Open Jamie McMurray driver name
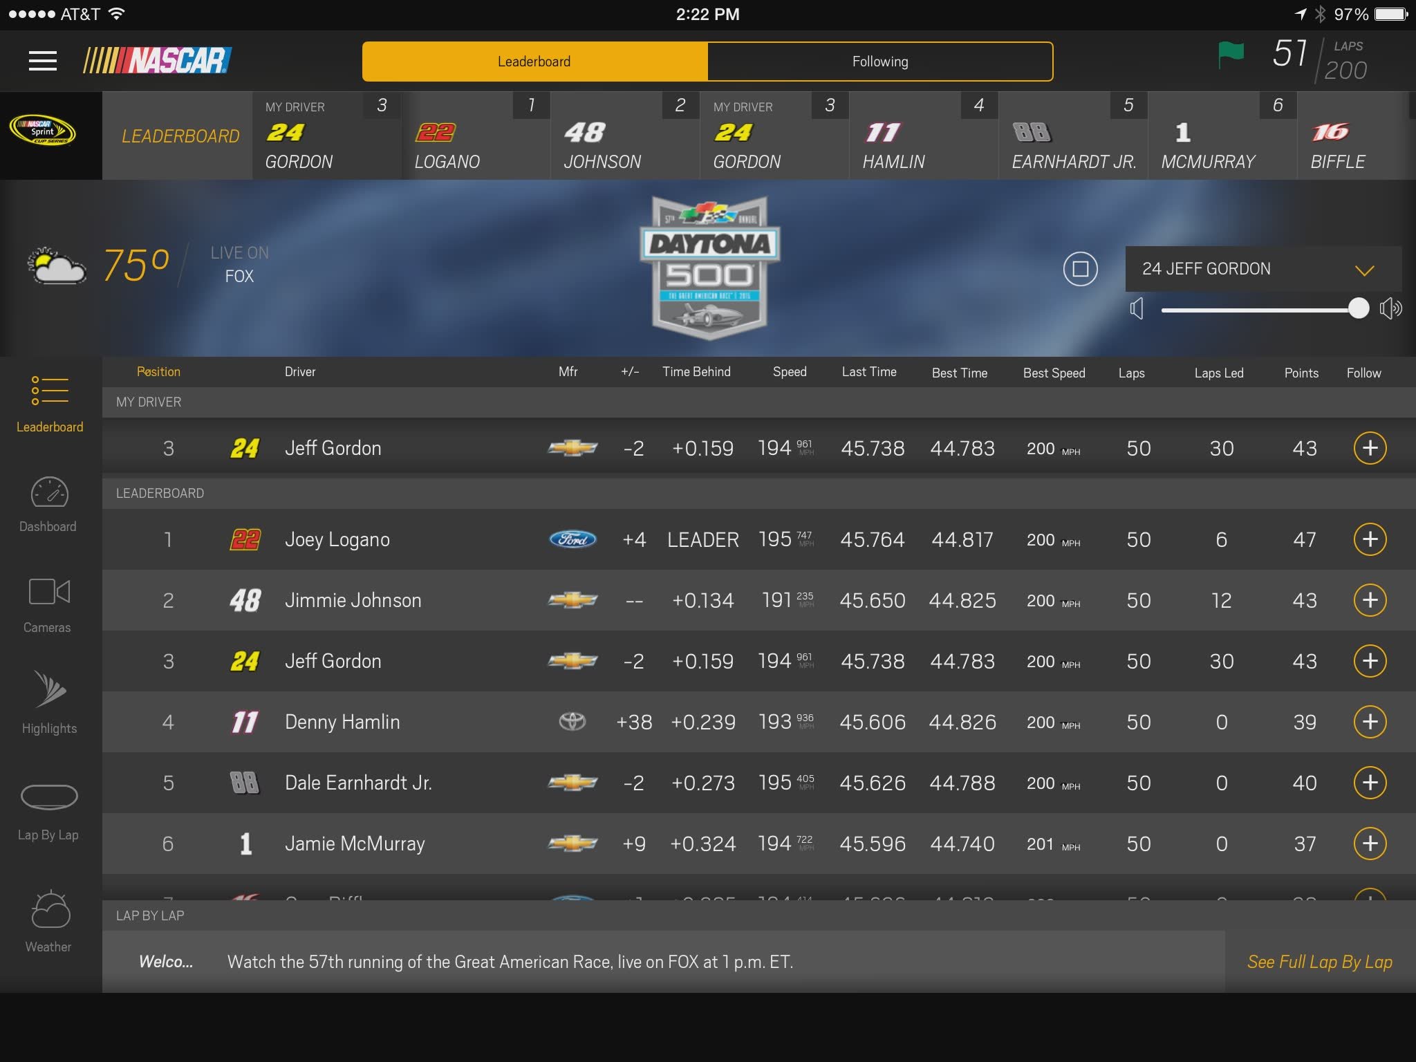This screenshot has height=1062, width=1416. 355,844
